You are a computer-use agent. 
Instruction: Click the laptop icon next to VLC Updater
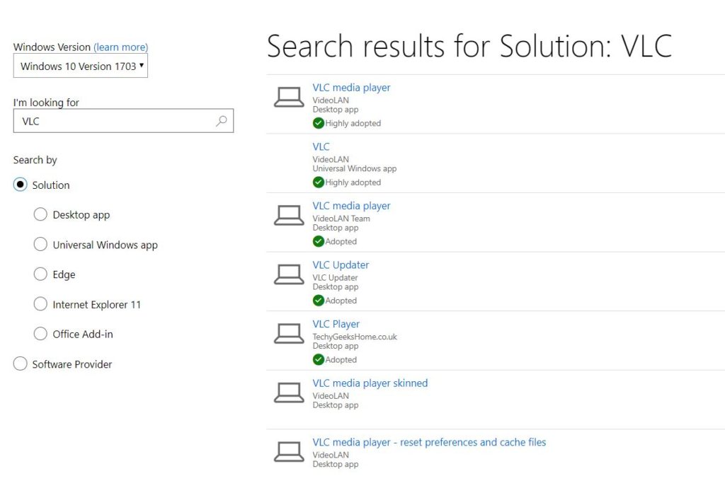[289, 274]
